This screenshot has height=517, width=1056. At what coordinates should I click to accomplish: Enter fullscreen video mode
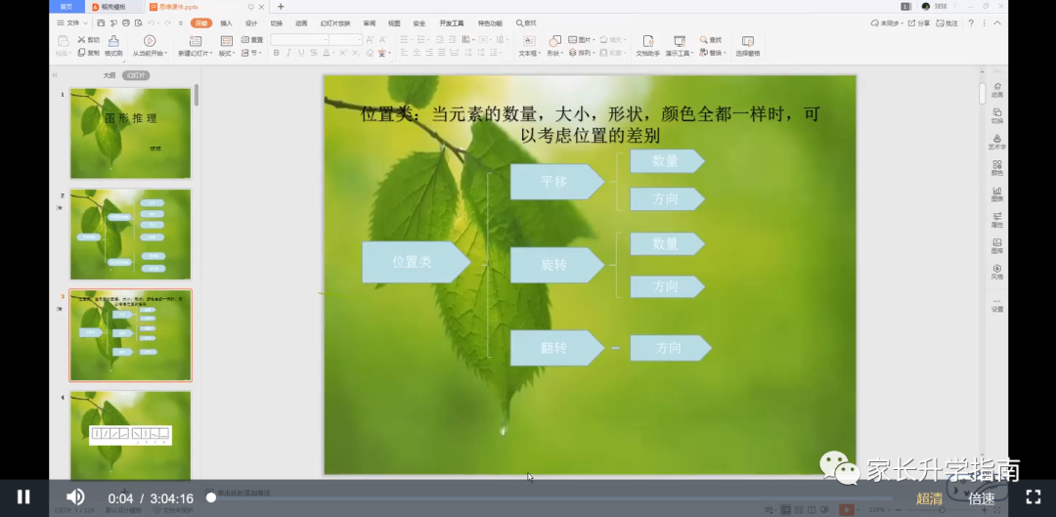point(1034,496)
